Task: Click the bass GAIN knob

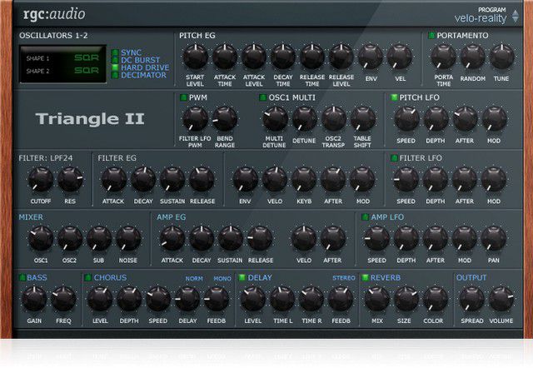Action: [34, 299]
